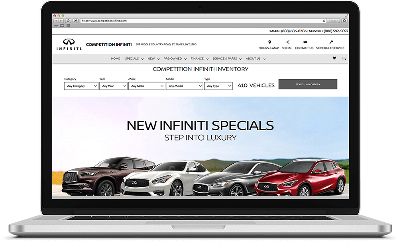
Task: Show the top sites grid icon
Action: coord(68,25)
